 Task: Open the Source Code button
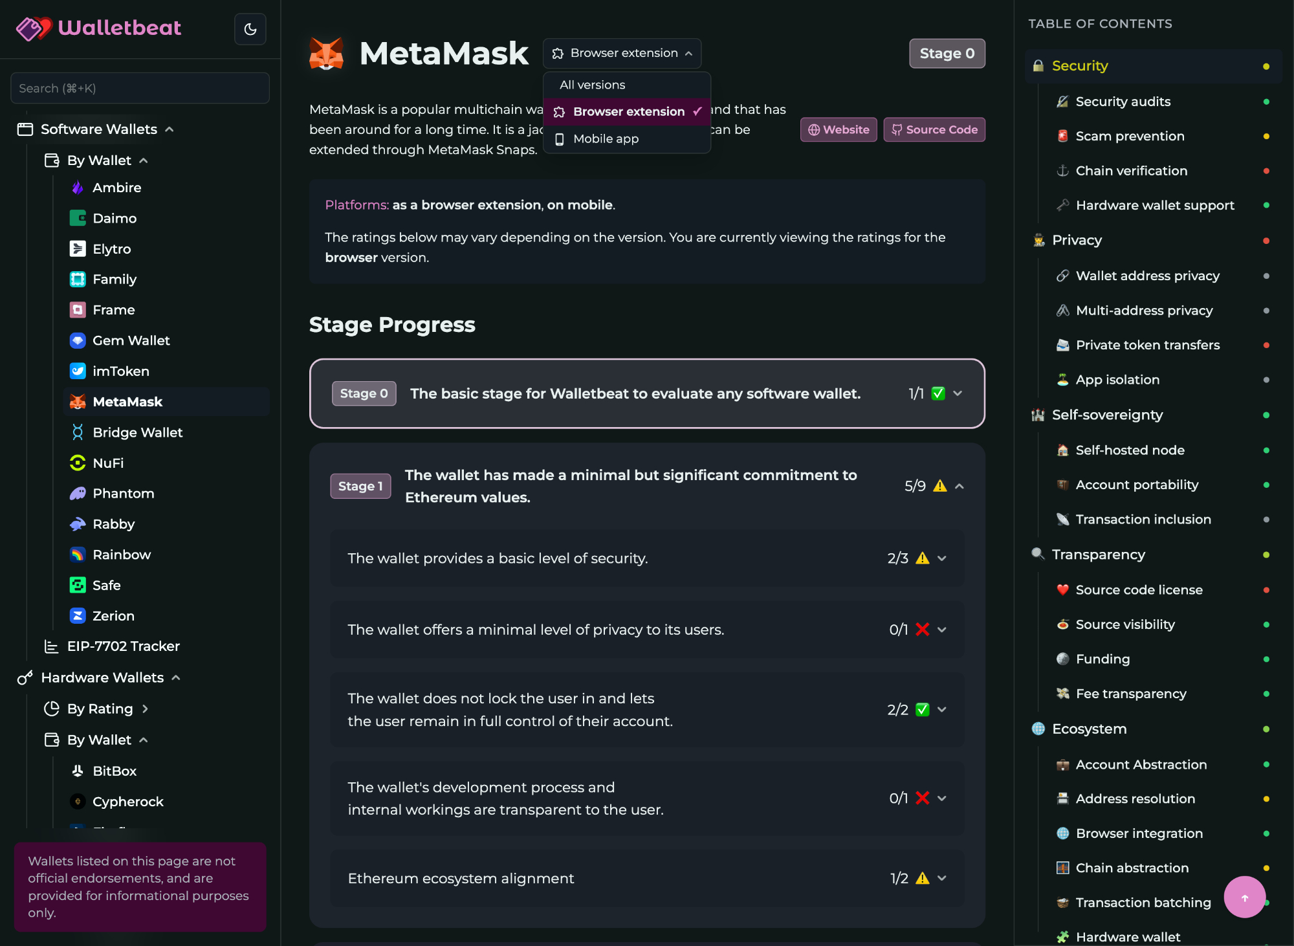[x=934, y=129]
